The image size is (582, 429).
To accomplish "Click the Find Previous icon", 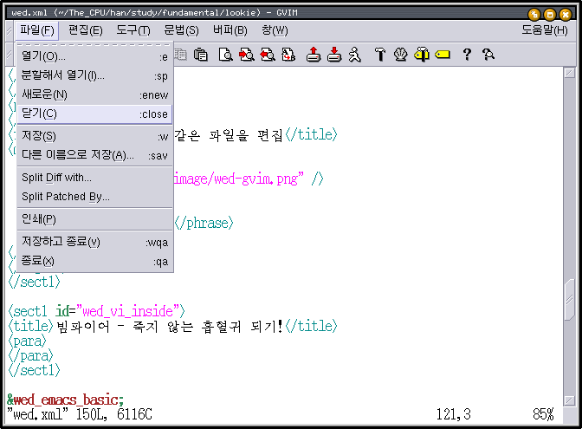I will point(268,55).
